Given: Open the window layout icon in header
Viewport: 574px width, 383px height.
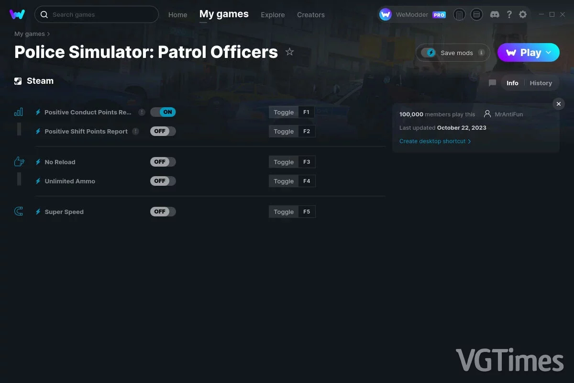Looking at the screenshot, I should (476, 14).
